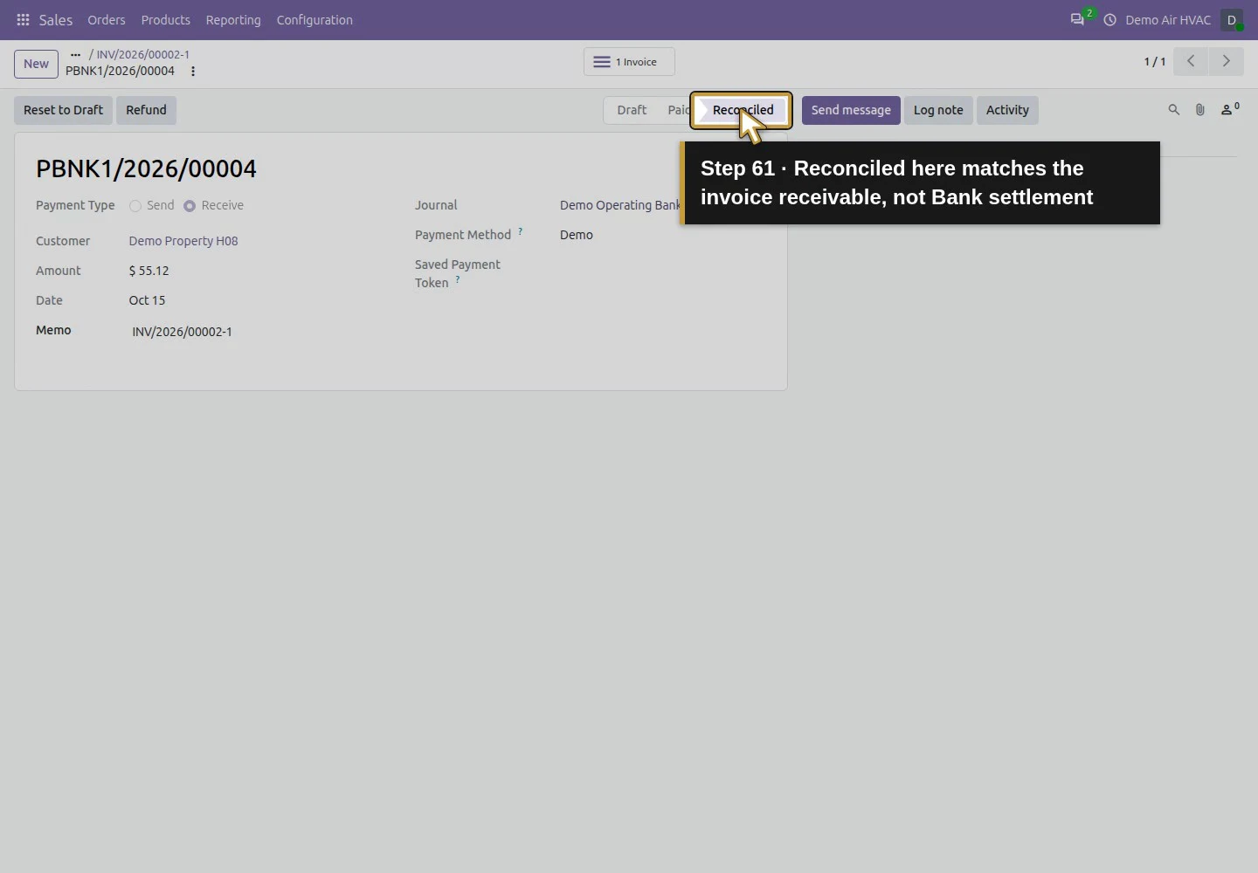Viewport: 1258px width, 873px height.
Task: Click the PBNK1/2026/00004 breadcrumb text
Action: (x=120, y=71)
